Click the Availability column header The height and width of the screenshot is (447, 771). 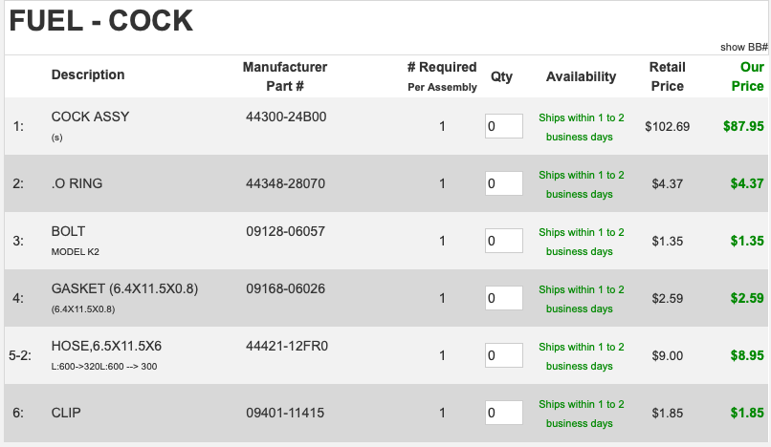581,76
